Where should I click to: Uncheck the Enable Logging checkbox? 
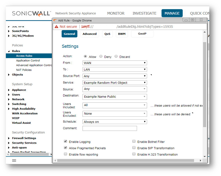click(x=66, y=142)
